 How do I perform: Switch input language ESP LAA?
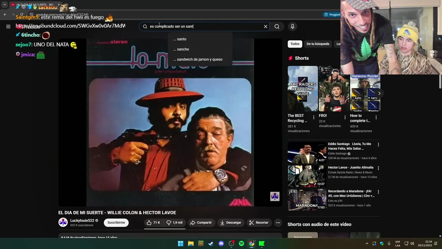pyautogui.click(x=398, y=243)
